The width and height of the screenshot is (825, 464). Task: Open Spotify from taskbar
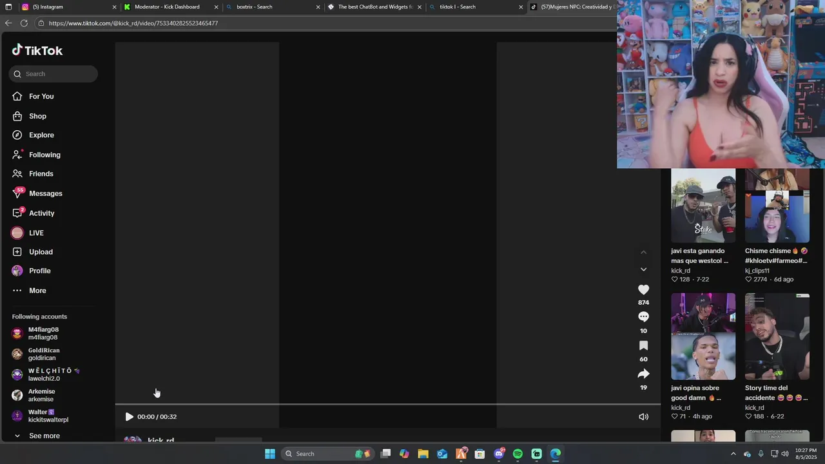(x=518, y=454)
